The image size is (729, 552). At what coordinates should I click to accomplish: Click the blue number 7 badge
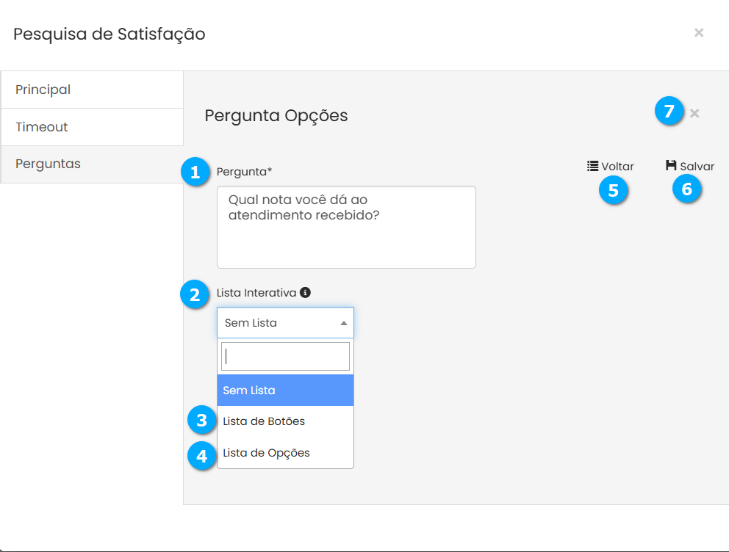[x=669, y=112]
